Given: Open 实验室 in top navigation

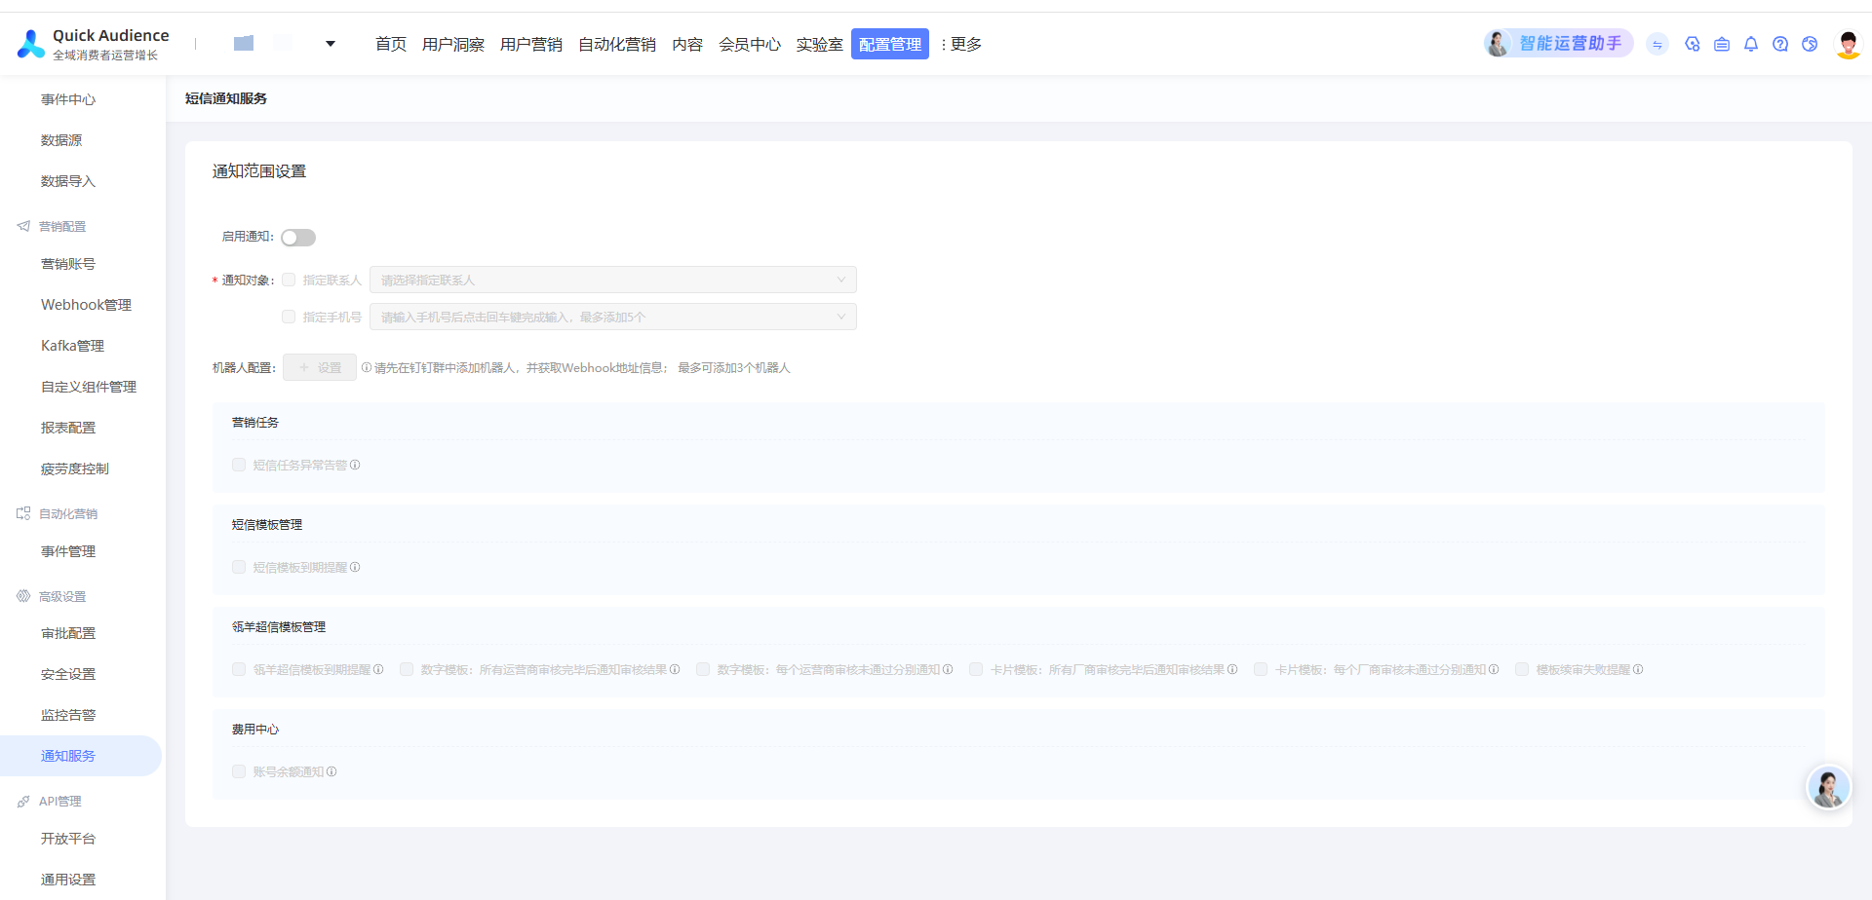Looking at the screenshot, I should coord(820,44).
